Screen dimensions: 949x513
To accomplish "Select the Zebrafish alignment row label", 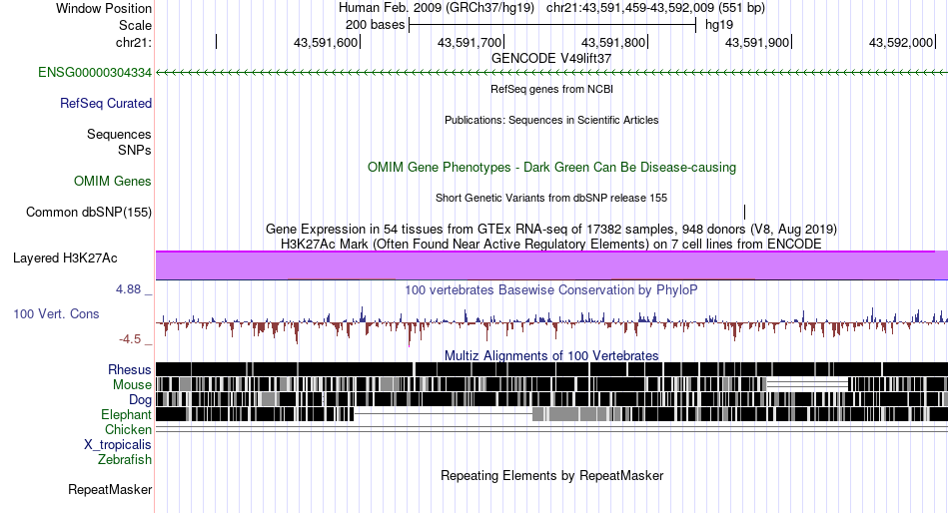I will pos(125,460).
